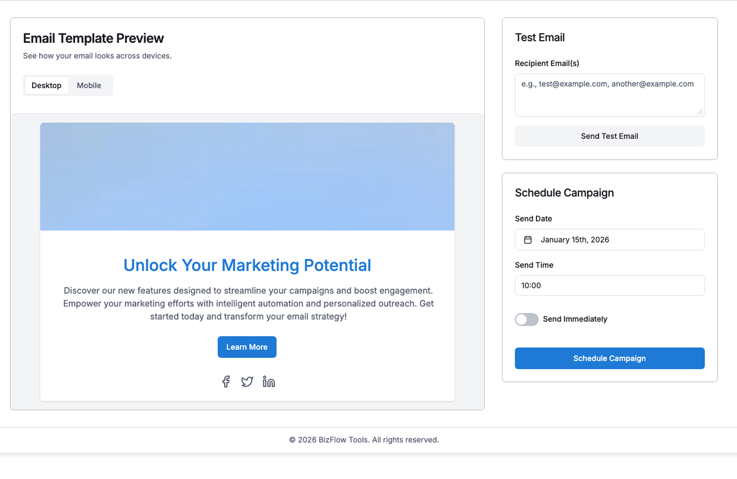Click the "Send Immediately" label text
737x479 pixels.
(x=575, y=319)
